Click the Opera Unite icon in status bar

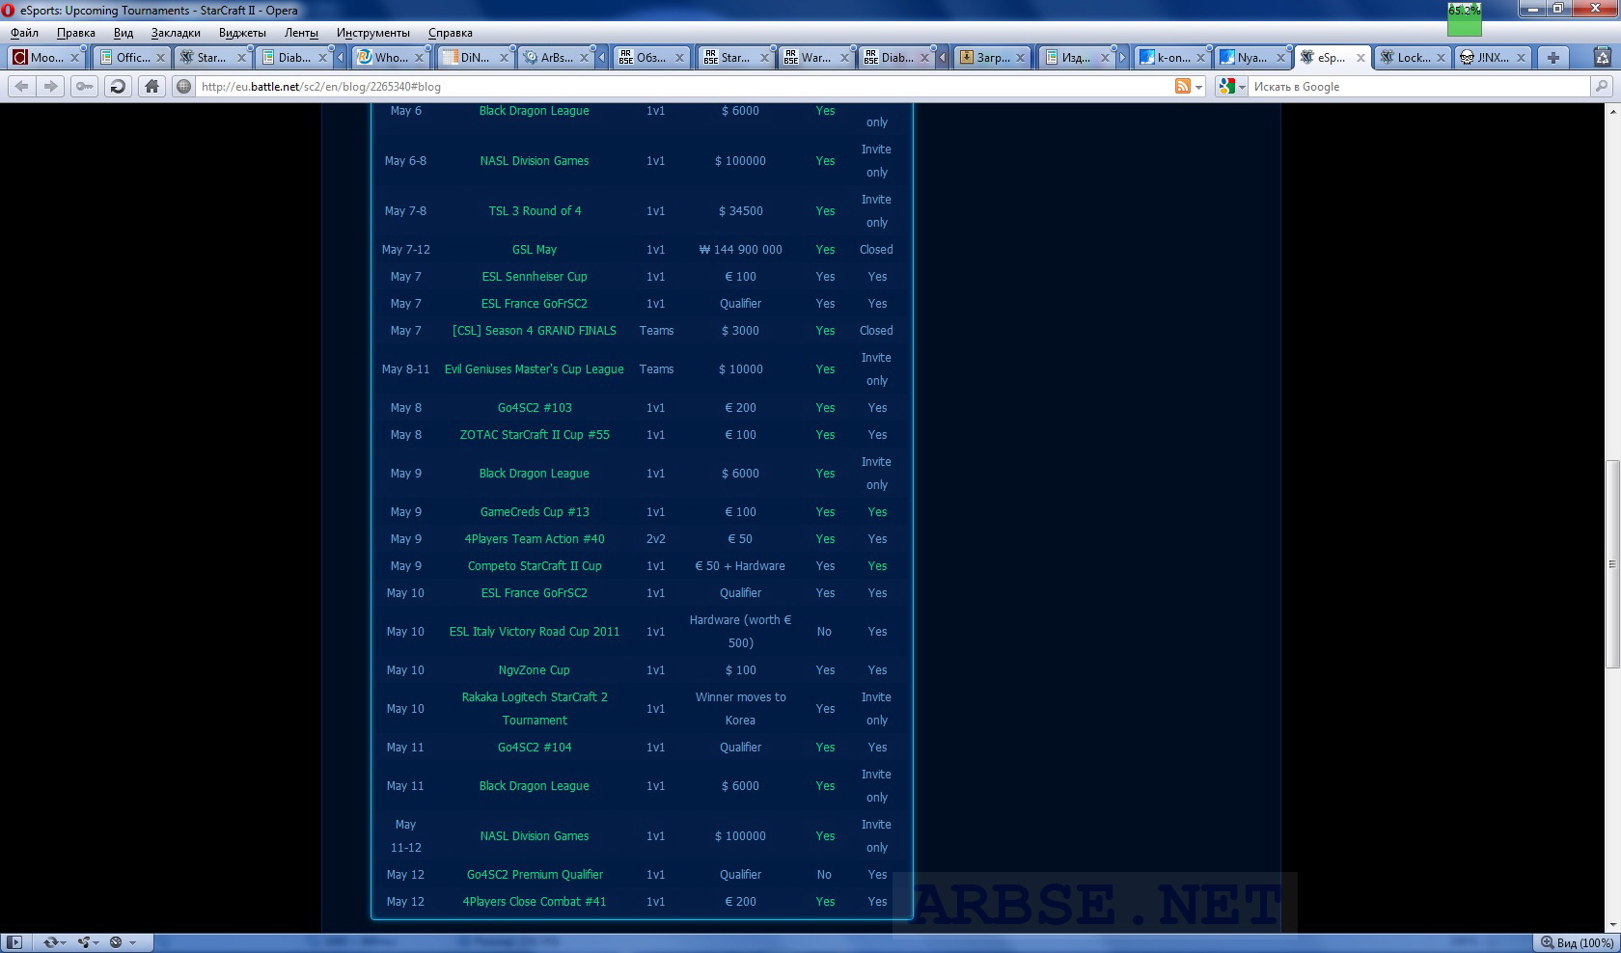(84, 942)
